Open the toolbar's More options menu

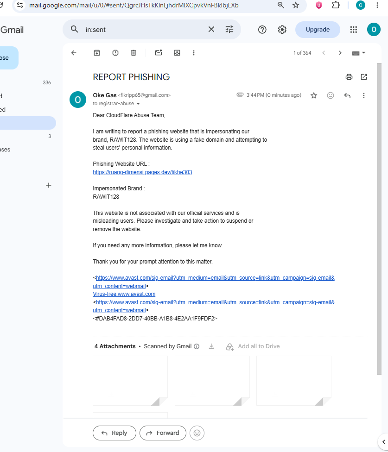click(194, 53)
